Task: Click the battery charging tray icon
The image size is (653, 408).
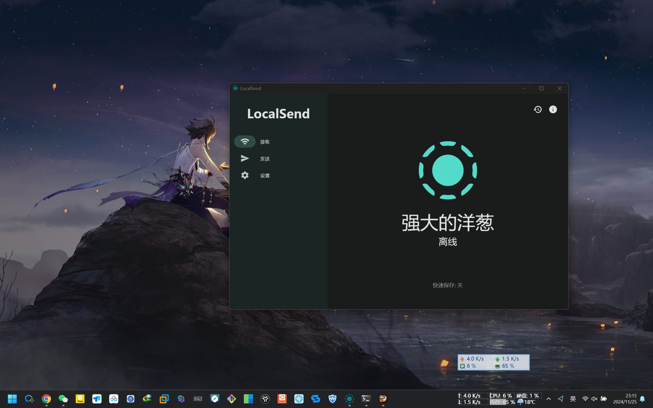Action: tap(604, 398)
